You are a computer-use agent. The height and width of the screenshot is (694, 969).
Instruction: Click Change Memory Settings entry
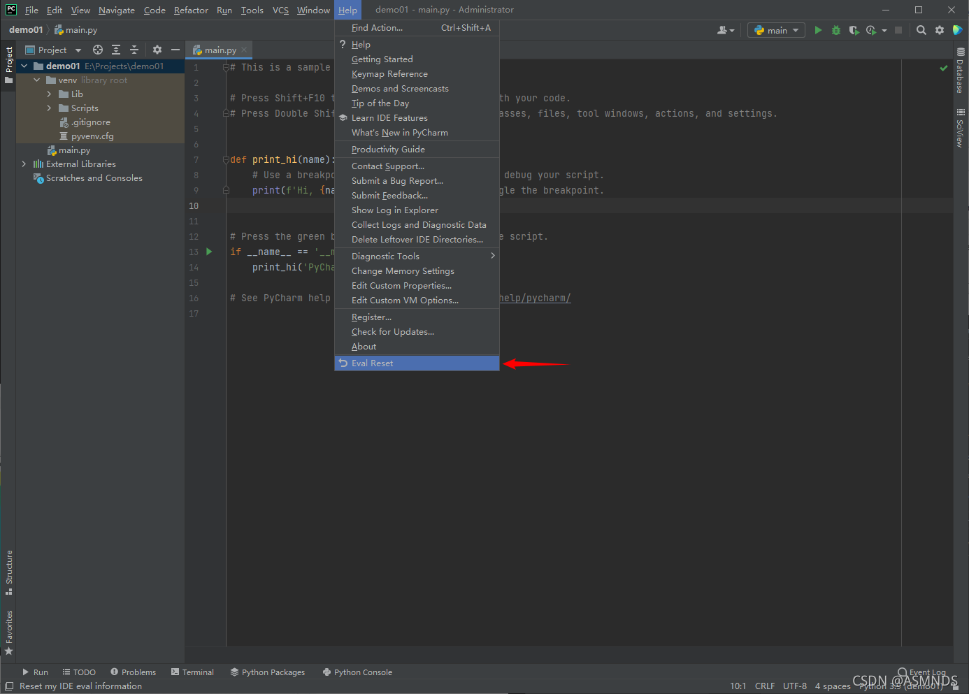(x=417, y=271)
